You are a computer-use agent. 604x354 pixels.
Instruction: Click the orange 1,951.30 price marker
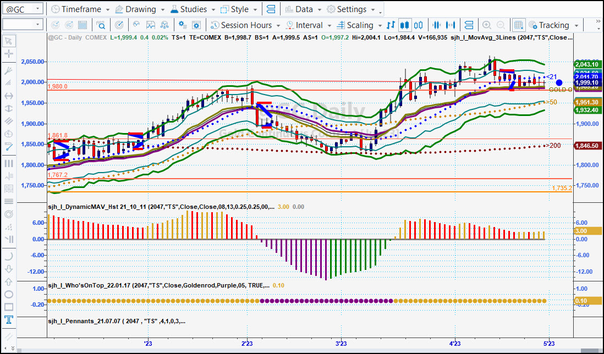pyautogui.click(x=586, y=102)
